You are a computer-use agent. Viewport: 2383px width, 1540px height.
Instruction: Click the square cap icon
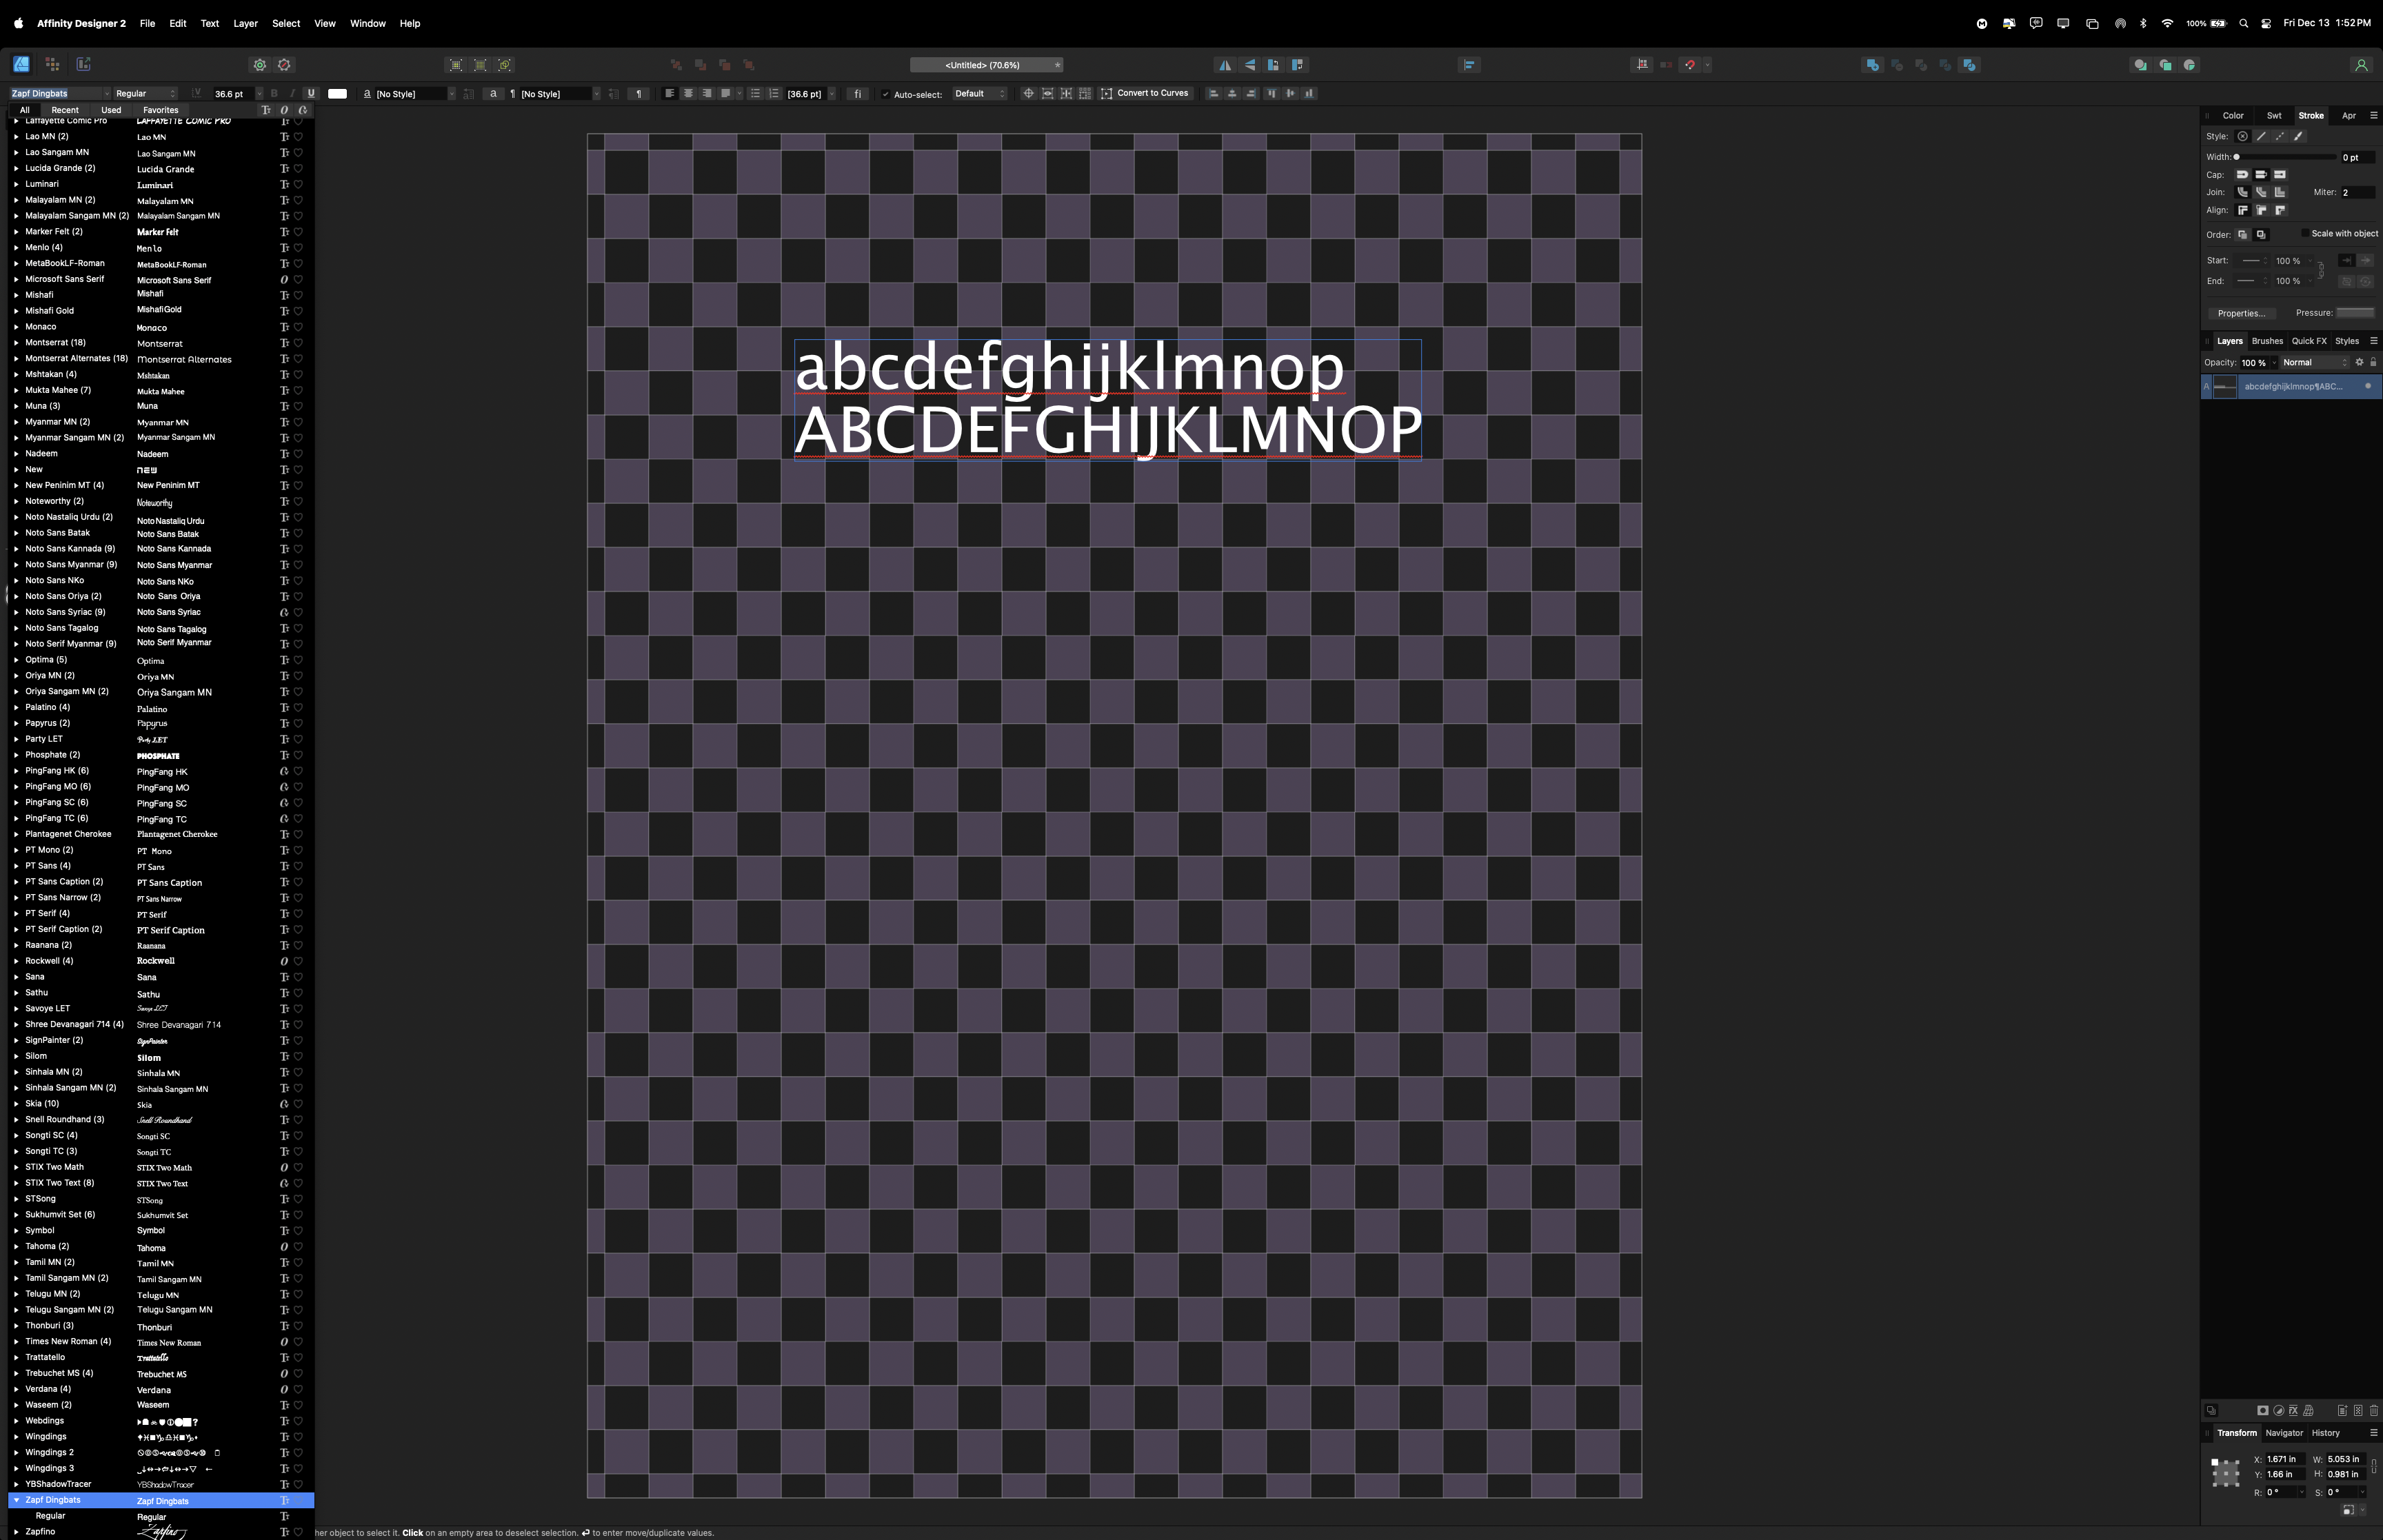point(2280,174)
